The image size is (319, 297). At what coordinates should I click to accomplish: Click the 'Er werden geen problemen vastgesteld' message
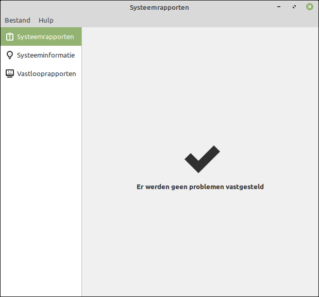[200, 187]
